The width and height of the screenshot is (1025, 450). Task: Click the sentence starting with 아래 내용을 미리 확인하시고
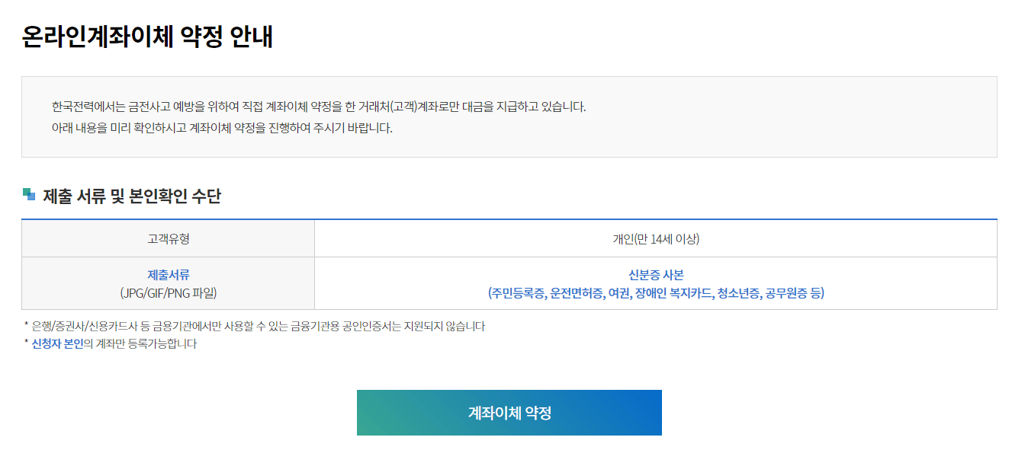pyautogui.click(x=222, y=128)
